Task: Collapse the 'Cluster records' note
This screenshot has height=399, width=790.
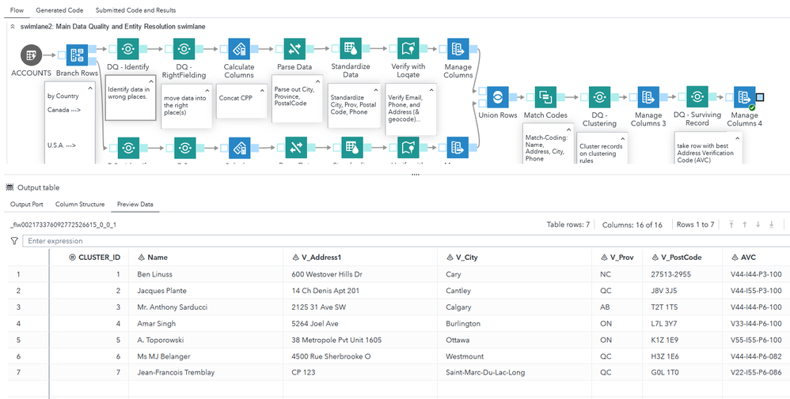Action: point(622,138)
